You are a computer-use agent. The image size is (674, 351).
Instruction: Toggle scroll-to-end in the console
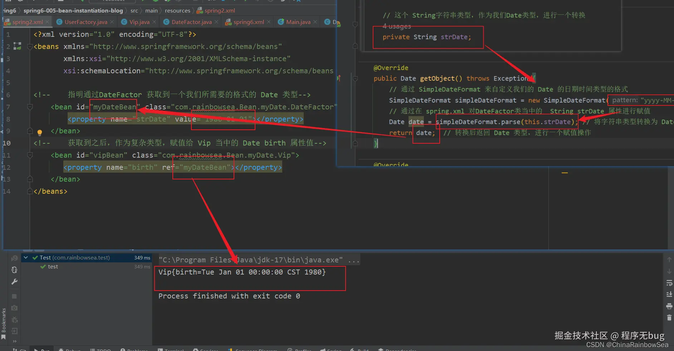click(x=669, y=295)
